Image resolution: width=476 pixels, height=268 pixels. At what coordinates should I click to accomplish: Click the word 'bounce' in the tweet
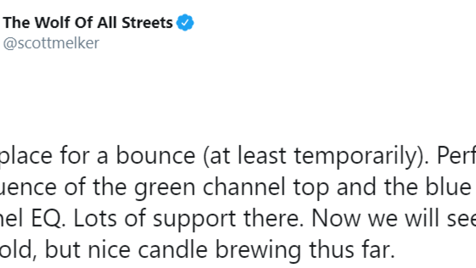(x=155, y=156)
